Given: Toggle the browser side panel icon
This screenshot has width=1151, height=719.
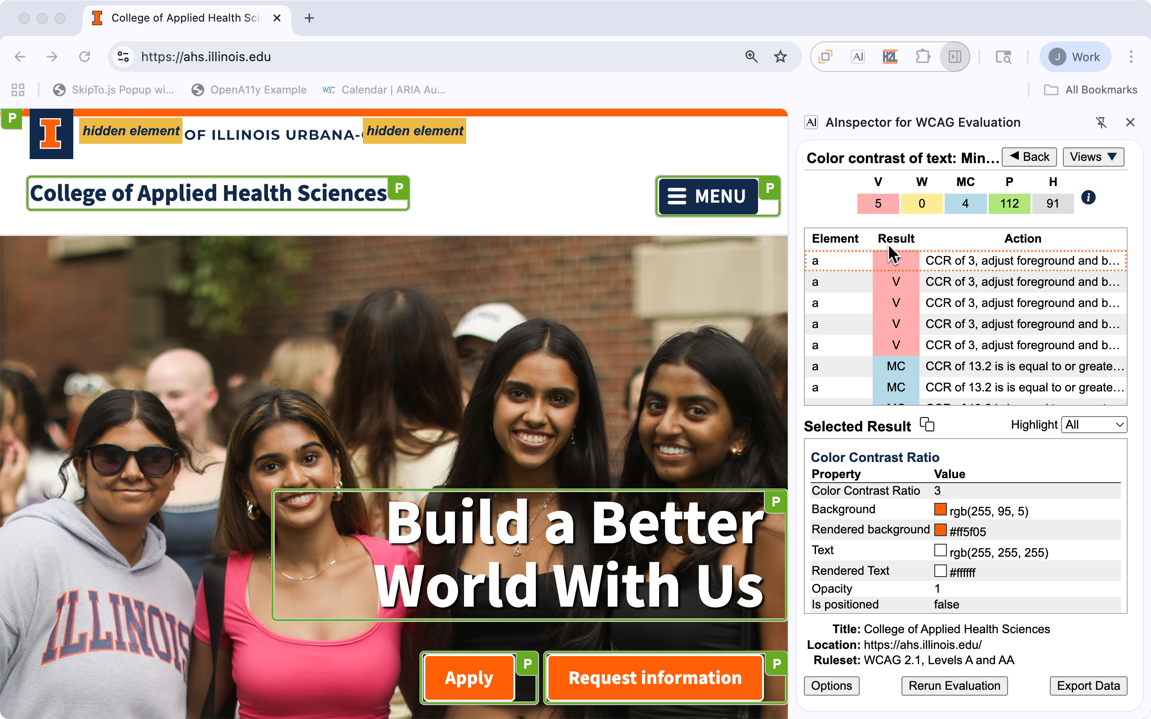Looking at the screenshot, I should [955, 57].
